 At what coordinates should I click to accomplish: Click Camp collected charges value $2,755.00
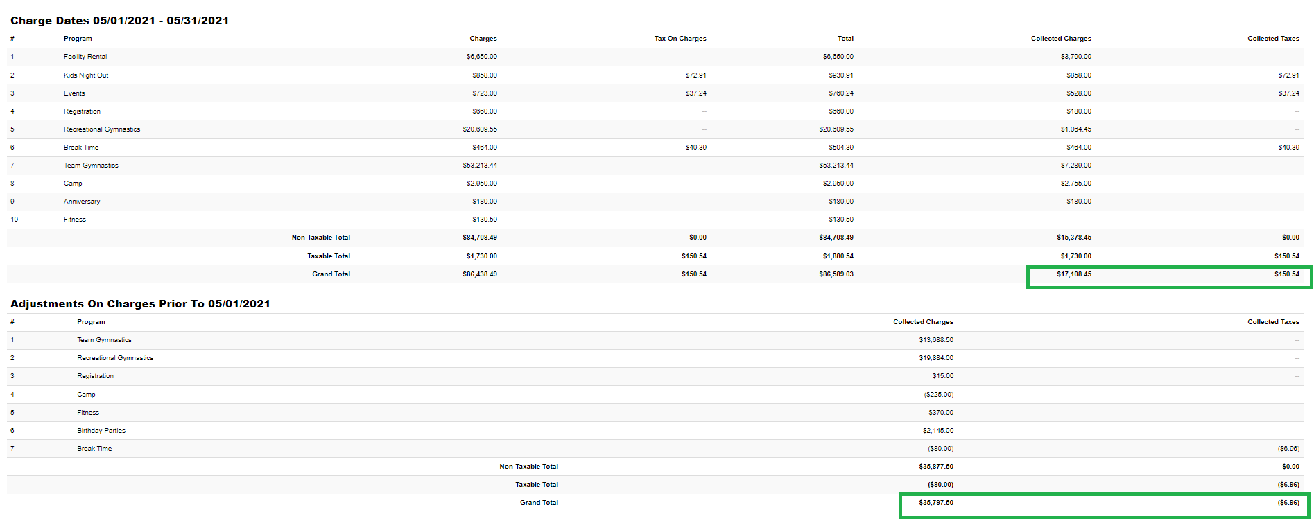pos(1075,184)
